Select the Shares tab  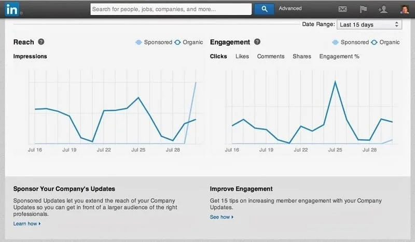point(301,56)
